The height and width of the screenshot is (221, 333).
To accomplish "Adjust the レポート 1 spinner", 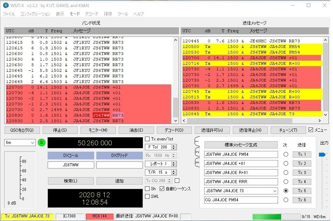I will pos(174,164).
